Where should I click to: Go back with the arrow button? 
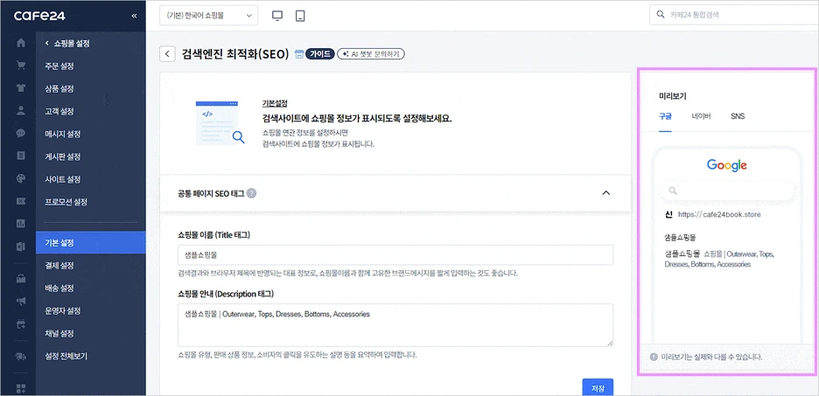(167, 53)
